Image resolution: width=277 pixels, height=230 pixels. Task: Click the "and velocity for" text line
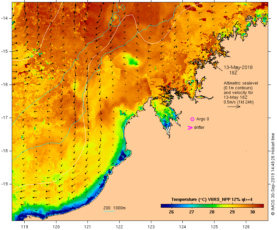tap(238, 93)
